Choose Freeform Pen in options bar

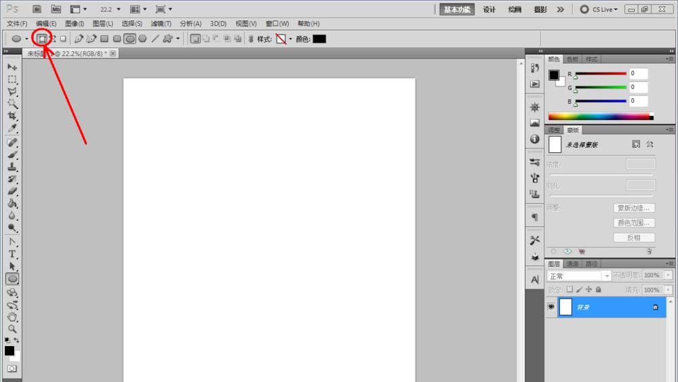click(x=91, y=39)
